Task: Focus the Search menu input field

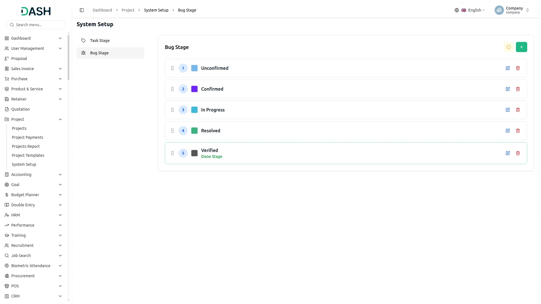Action: (36, 25)
